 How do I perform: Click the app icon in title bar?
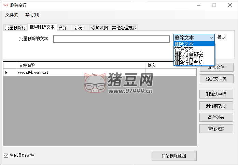point(5,5)
